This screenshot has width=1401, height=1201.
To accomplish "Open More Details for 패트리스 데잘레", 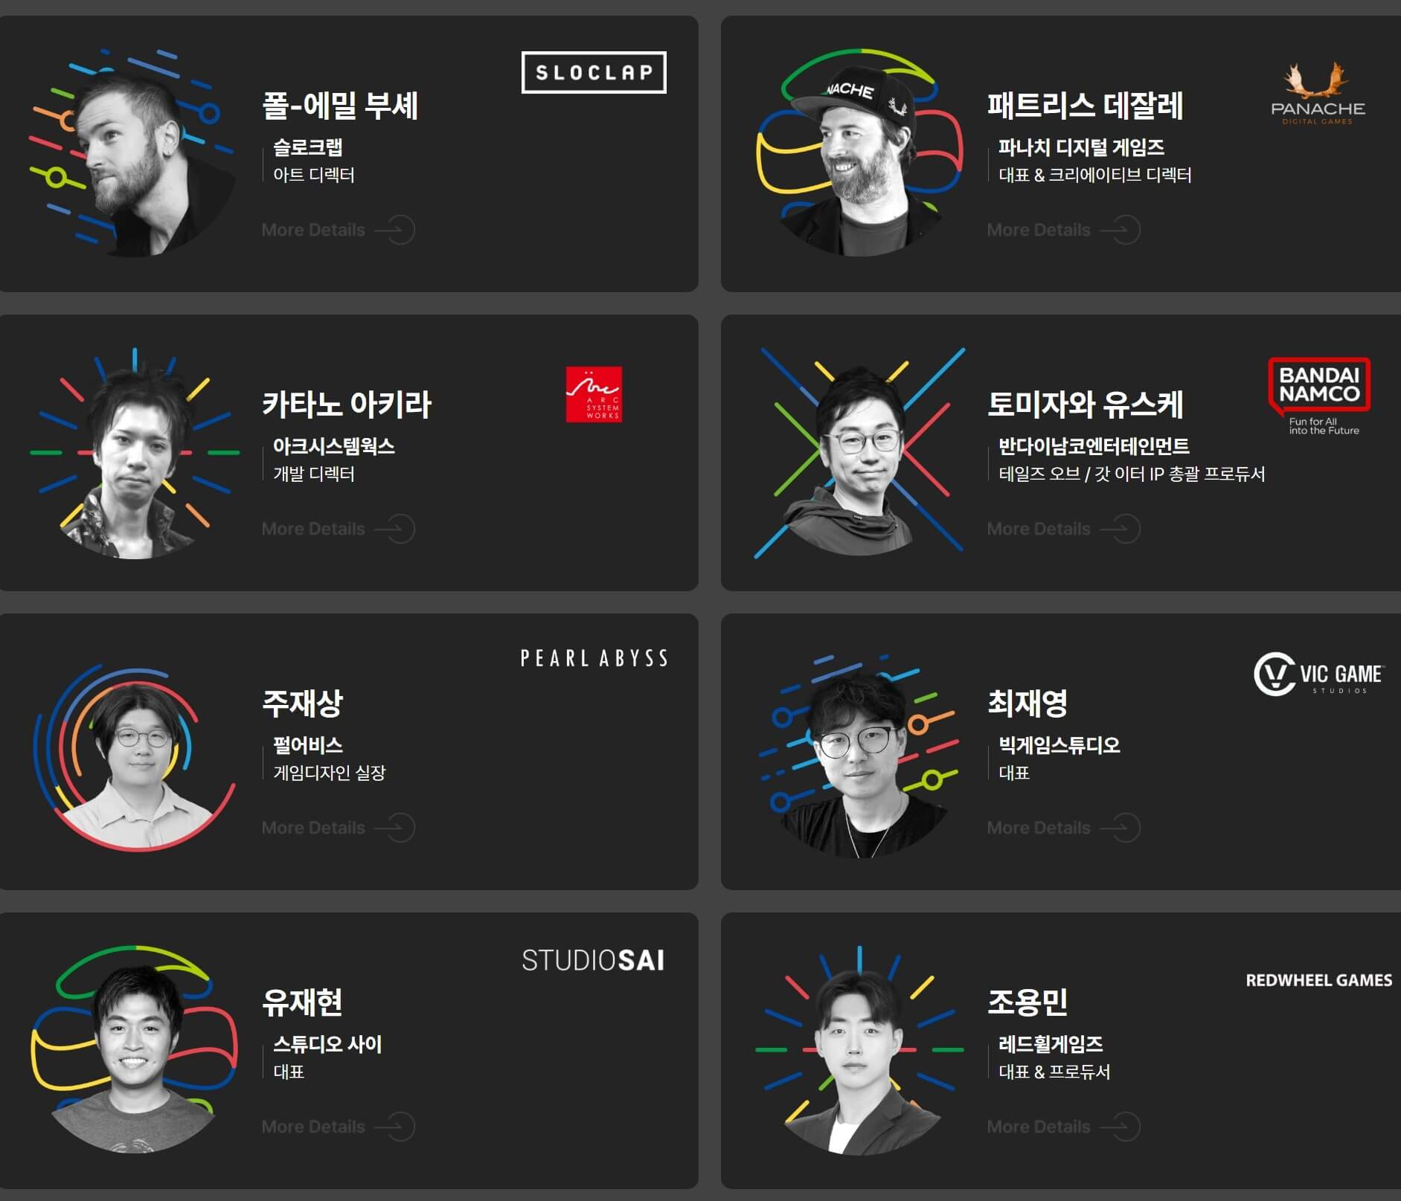I will pos(1063,230).
